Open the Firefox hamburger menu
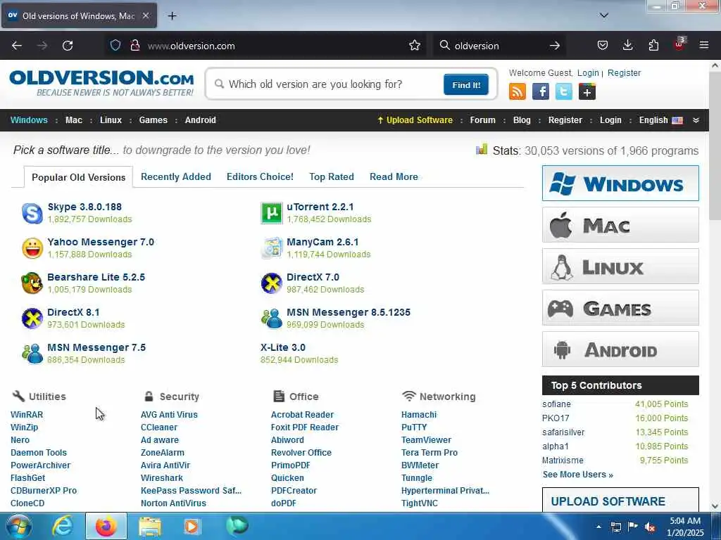Viewport: 721px width, 540px height. [704, 45]
